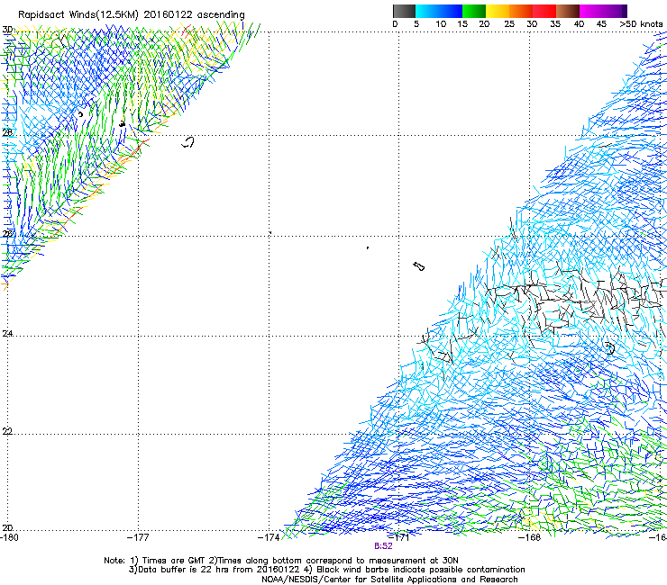The width and height of the screenshot is (667, 585).
Task: Click the longitude label "-174"
Action: click(269, 537)
